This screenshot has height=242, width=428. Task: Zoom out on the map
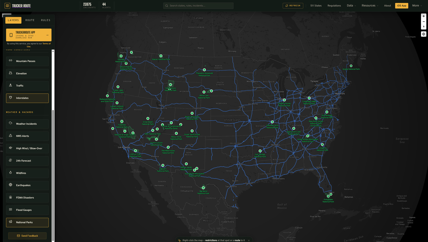[x=424, y=21]
